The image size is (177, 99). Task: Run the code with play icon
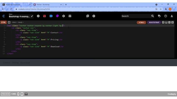coord(38,16)
